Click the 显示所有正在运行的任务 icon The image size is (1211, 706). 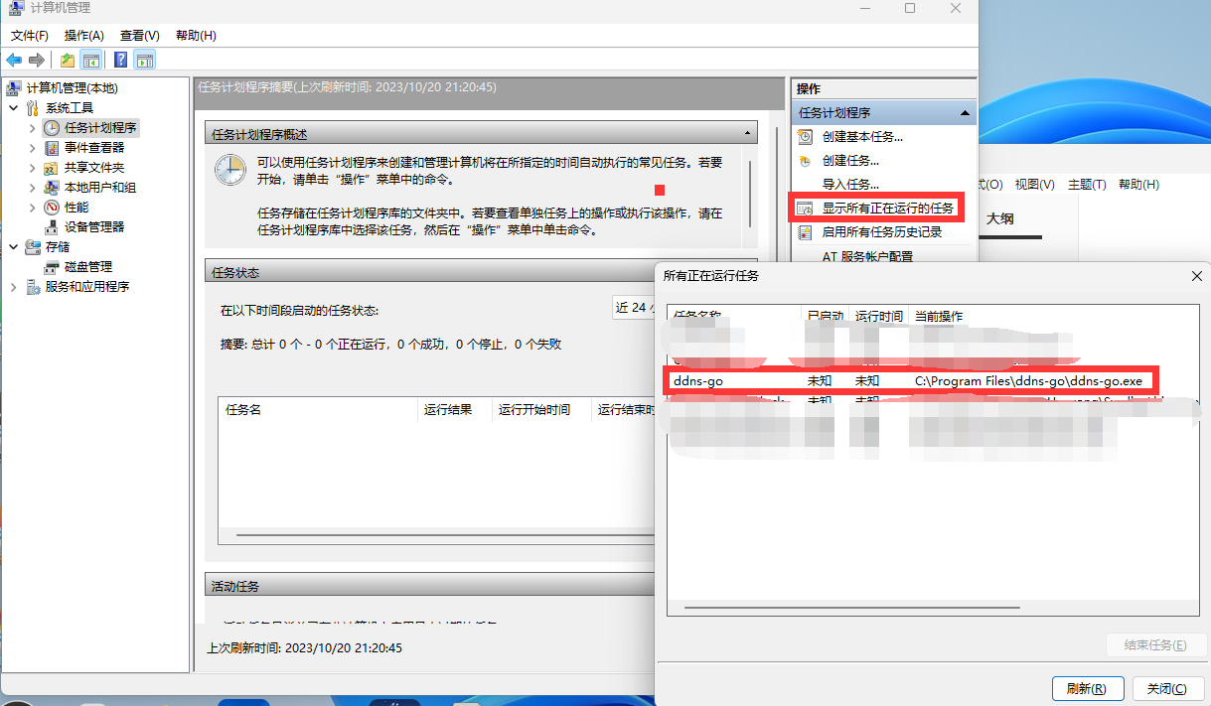point(806,209)
